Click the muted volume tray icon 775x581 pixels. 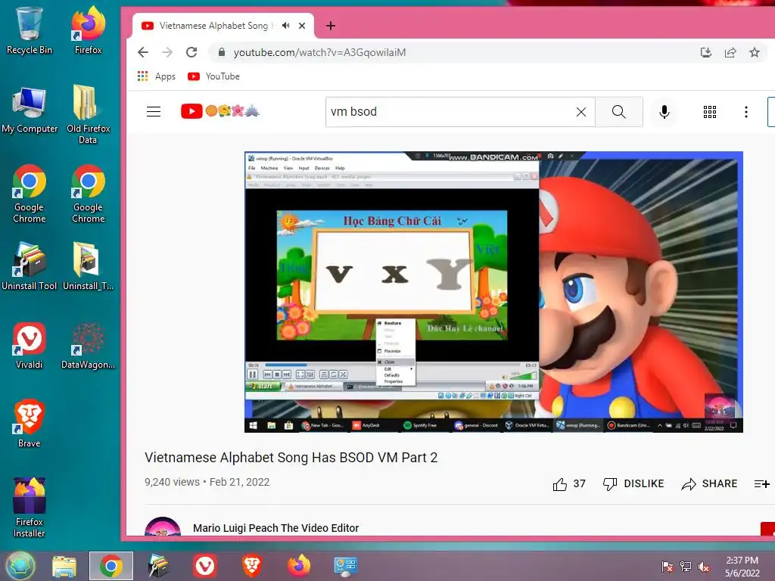tap(704, 567)
